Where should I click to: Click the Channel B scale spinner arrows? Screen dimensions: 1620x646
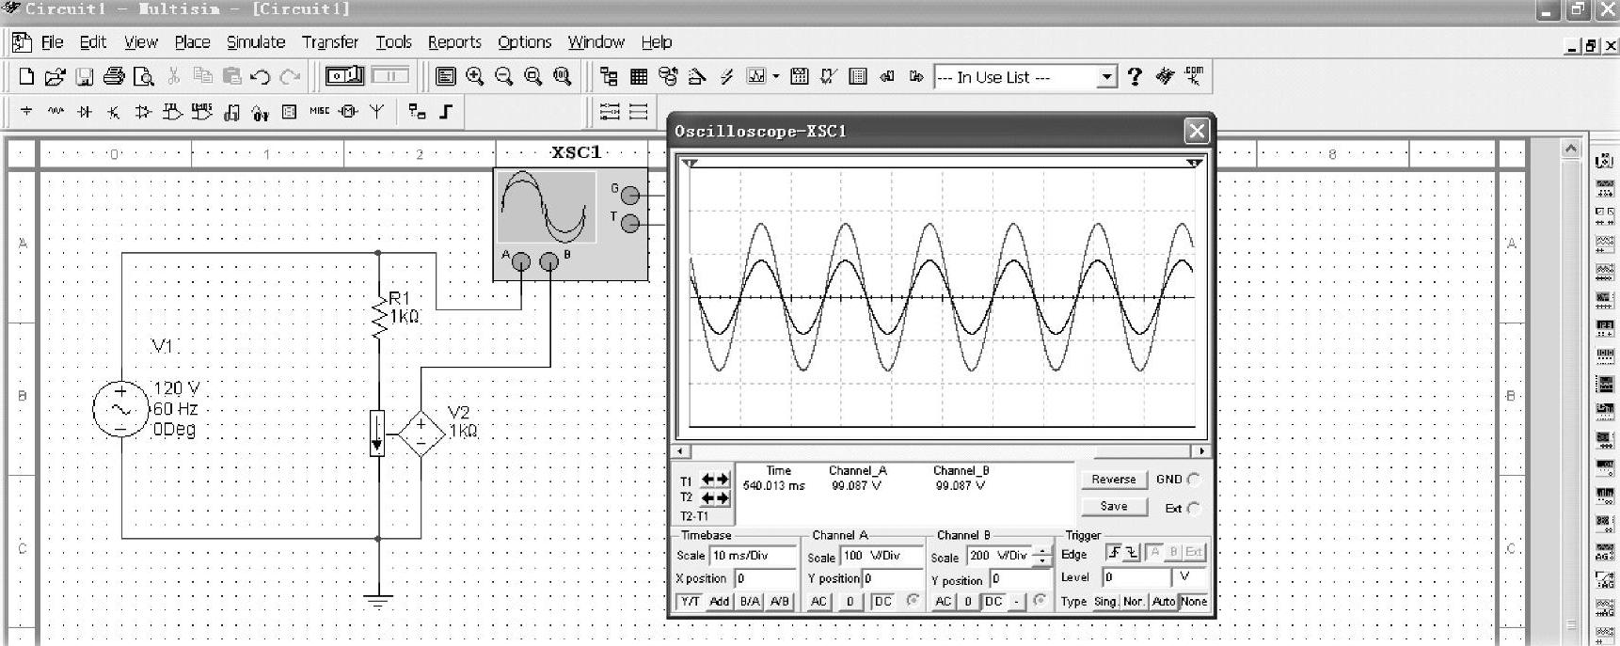[1041, 556]
